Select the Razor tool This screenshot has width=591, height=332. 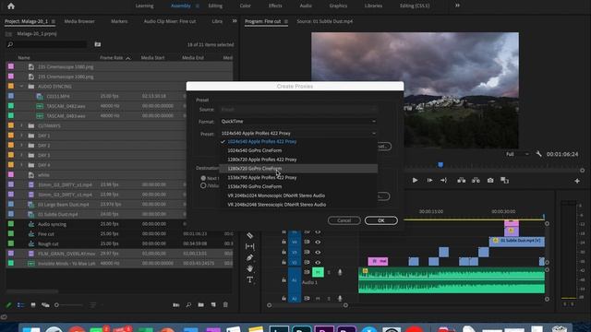point(250,236)
